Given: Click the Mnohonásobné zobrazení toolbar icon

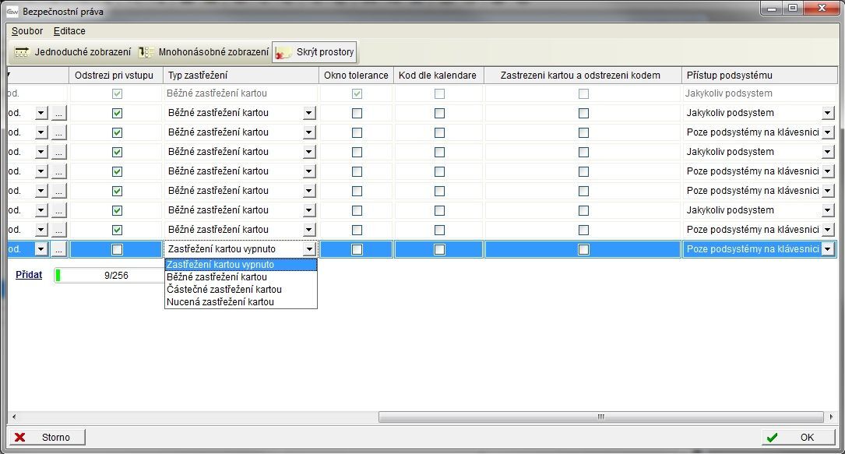Looking at the screenshot, I should coord(146,52).
